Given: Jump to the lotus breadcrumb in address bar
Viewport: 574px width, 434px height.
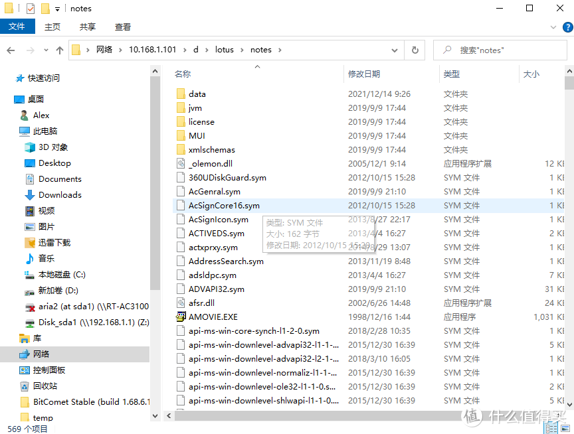Looking at the screenshot, I should (x=225, y=50).
